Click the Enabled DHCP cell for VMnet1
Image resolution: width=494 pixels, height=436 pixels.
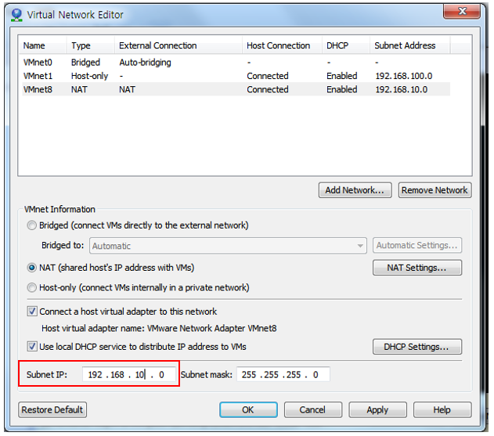click(342, 76)
